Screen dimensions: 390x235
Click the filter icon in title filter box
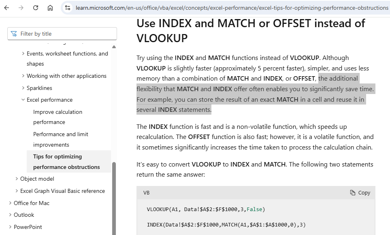[x=14, y=34]
